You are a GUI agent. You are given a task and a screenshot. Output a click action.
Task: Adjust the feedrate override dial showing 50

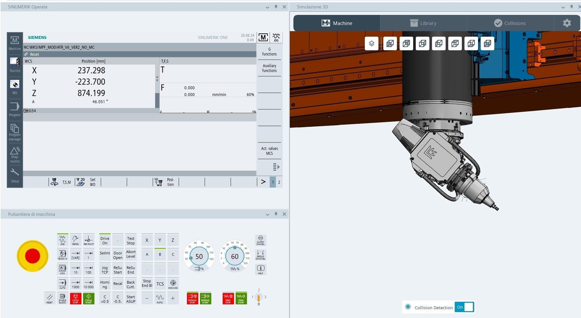(199, 256)
